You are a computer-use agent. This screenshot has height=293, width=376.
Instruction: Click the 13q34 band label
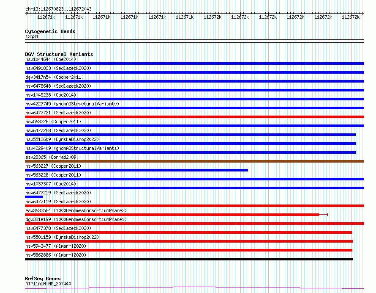32,36
